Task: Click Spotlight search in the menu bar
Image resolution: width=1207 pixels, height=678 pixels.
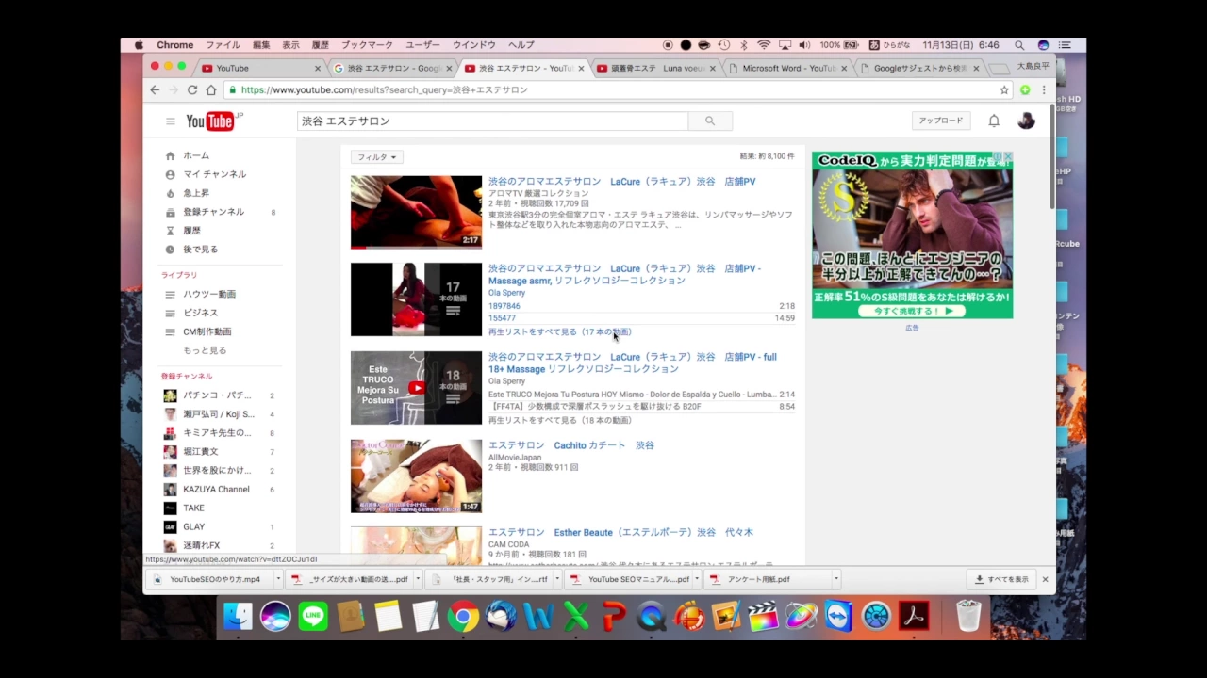Action: [x=1019, y=45]
